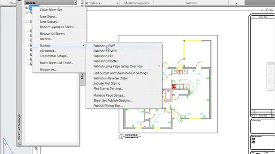This screenshot has height=154, width=275.
Task: Choose Close Sheet Set from the context menu
Action: pyautogui.click(x=51, y=10)
